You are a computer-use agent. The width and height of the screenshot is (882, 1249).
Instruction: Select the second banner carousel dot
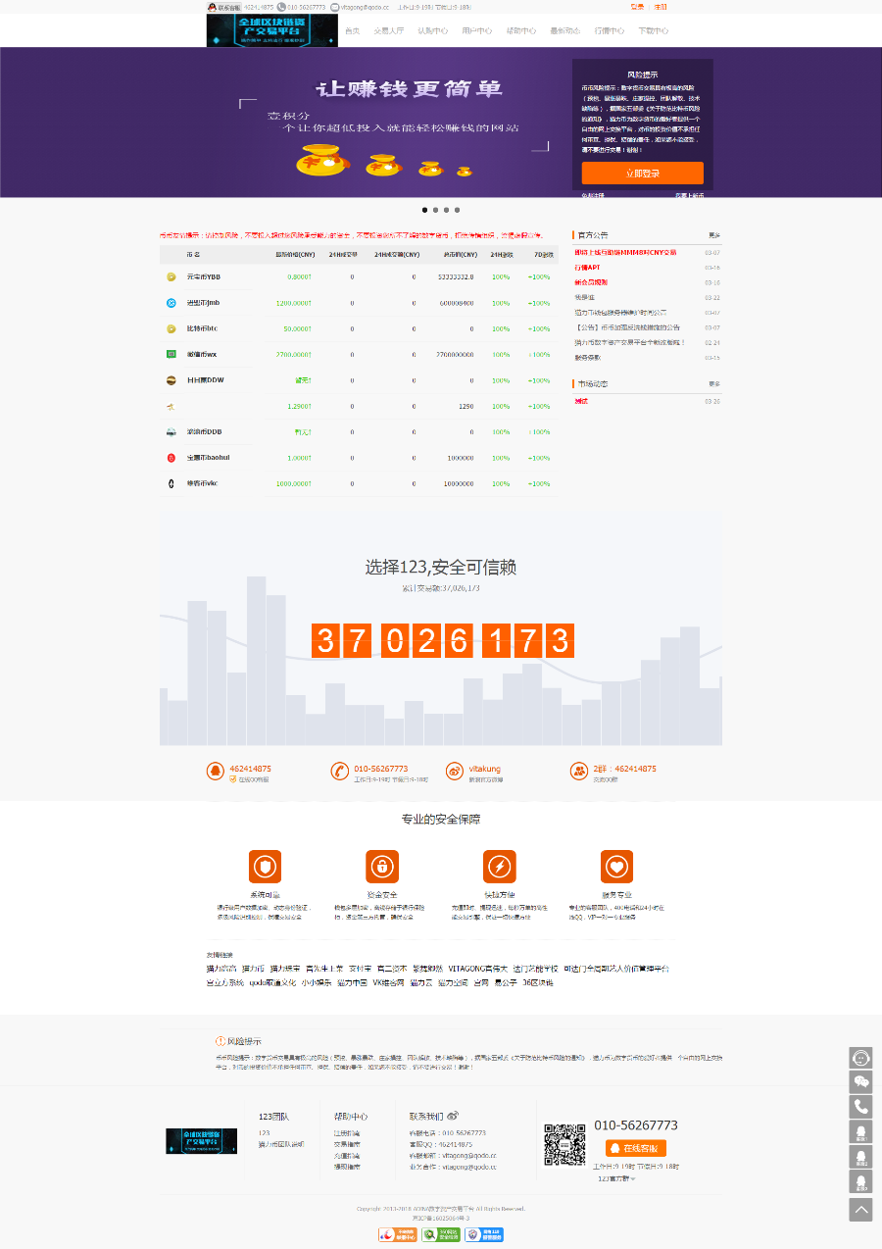(435, 210)
